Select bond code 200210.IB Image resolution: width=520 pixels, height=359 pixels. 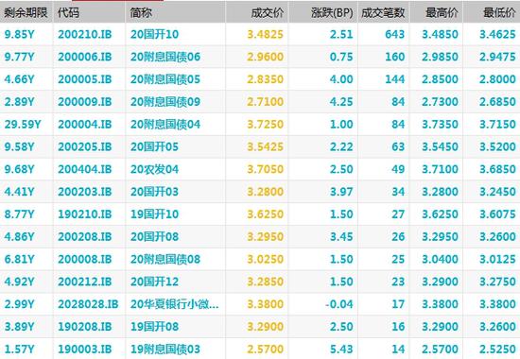coord(85,34)
